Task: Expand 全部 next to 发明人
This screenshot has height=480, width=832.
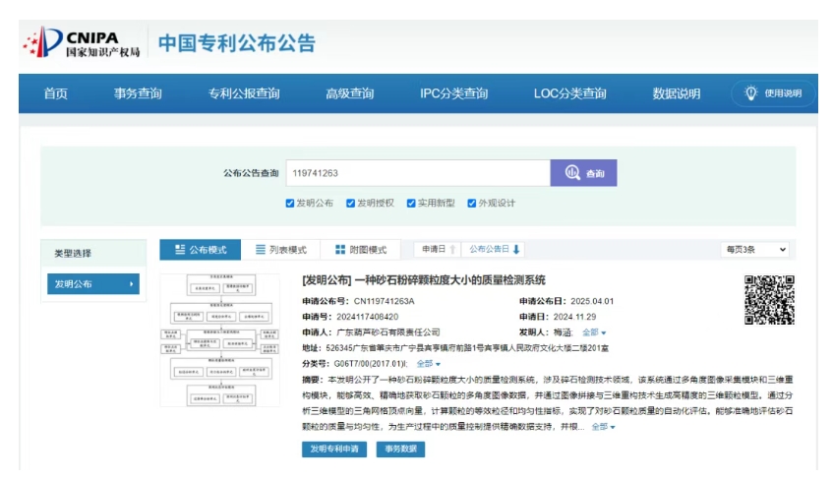Action: click(x=594, y=332)
